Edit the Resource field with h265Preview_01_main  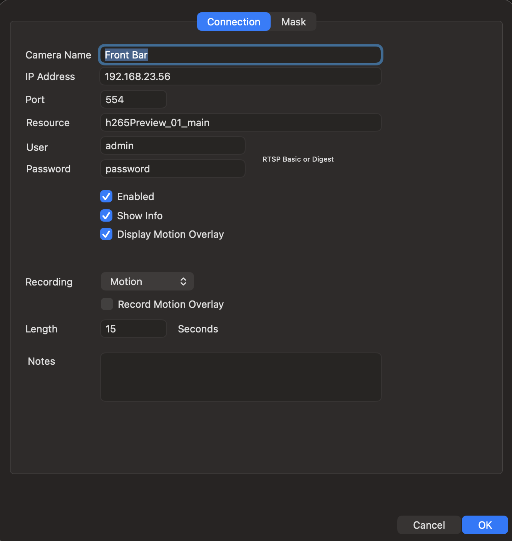click(x=240, y=123)
